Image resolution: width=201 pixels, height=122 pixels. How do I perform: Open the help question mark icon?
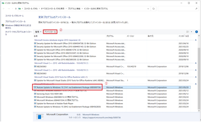tap(196, 32)
